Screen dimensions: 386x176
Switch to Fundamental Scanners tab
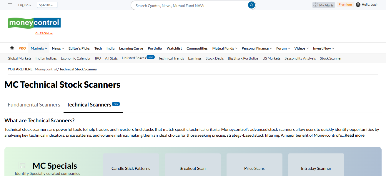point(34,105)
